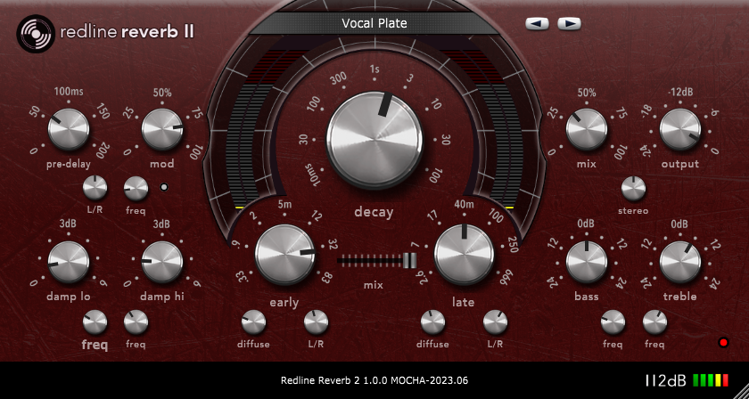Click the left level meter display

pyautogui.click(x=251, y=129)
